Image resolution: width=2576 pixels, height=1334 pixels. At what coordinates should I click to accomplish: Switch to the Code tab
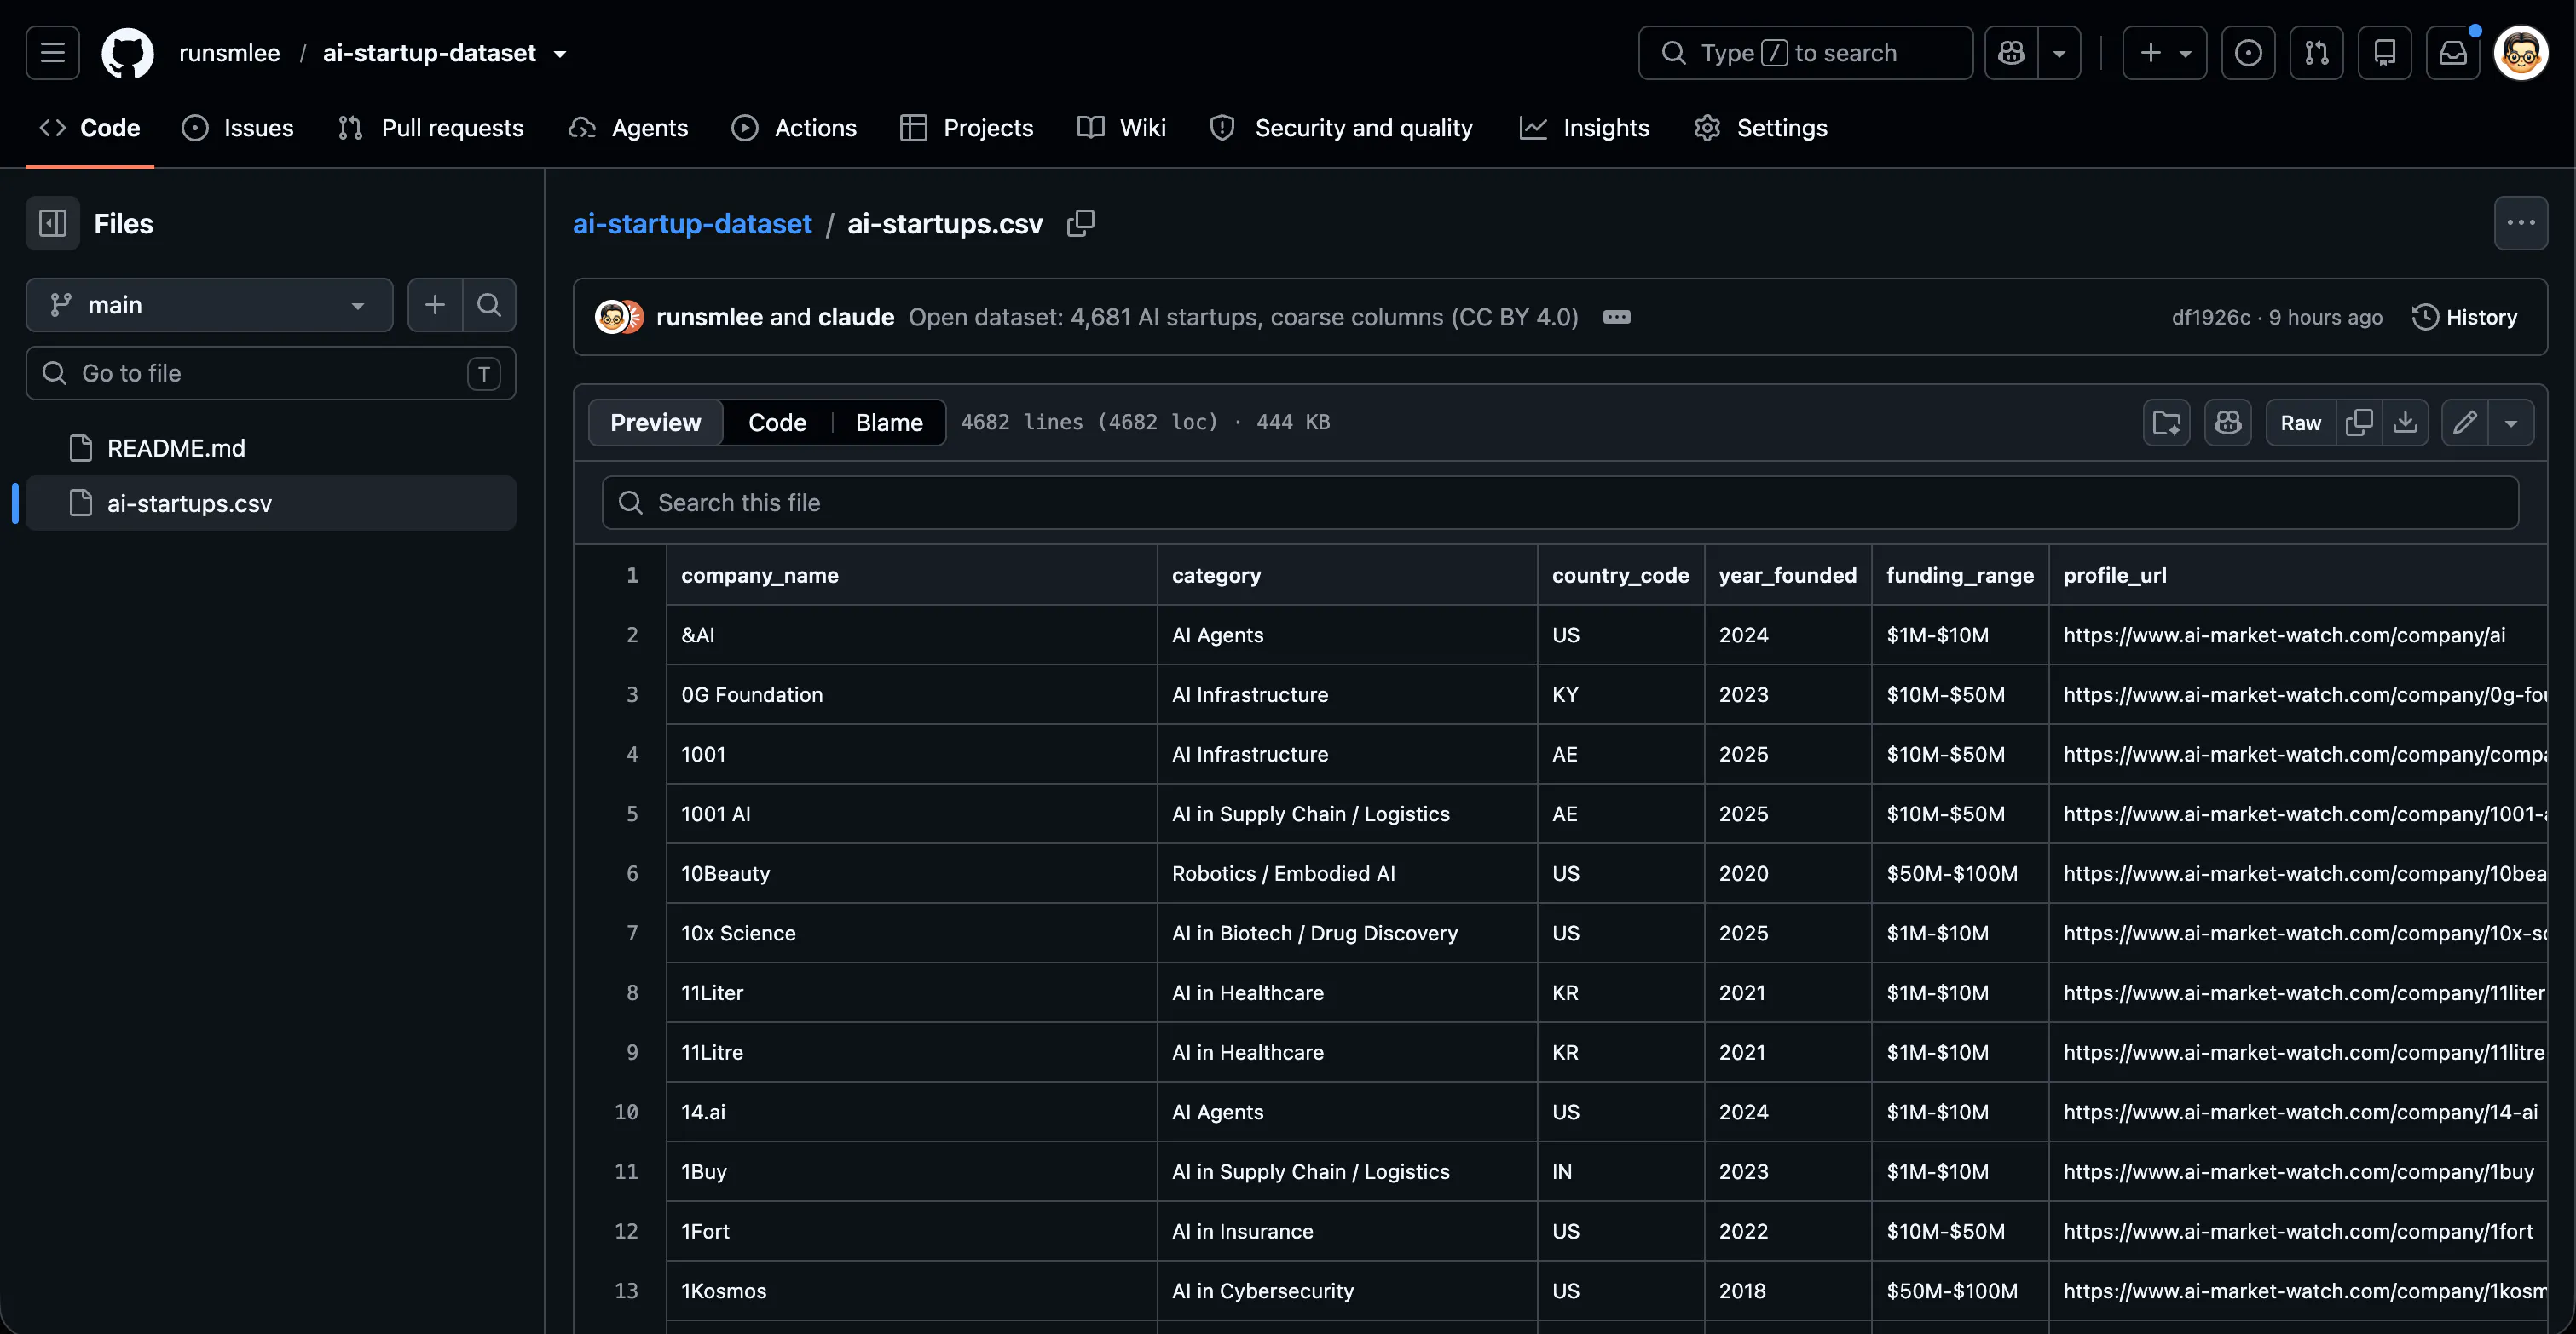(90, 128)
